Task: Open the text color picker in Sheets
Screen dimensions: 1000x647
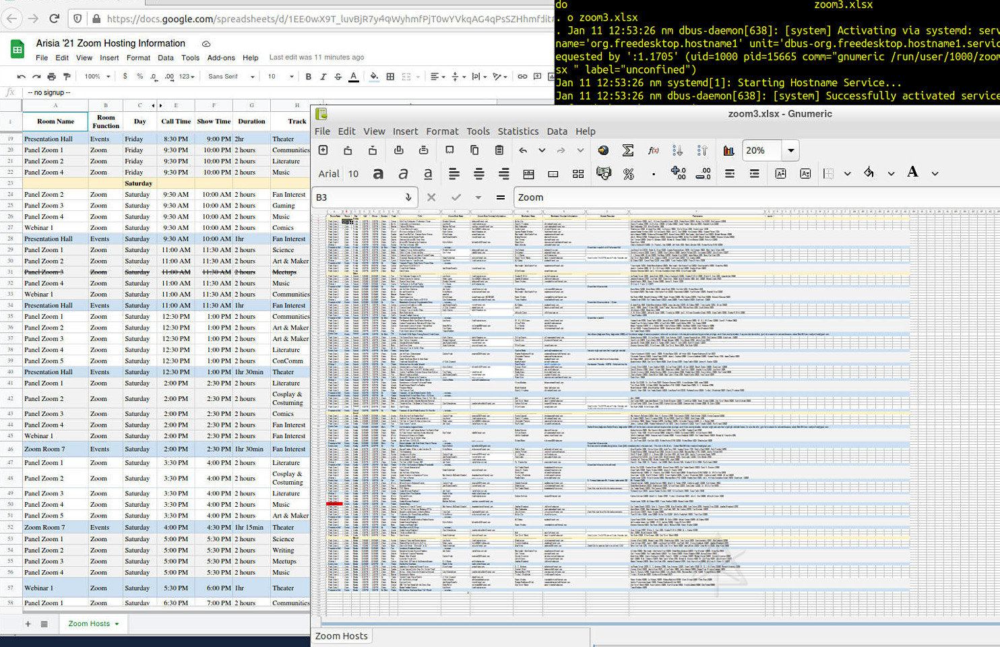Action: tap(353, 77)
